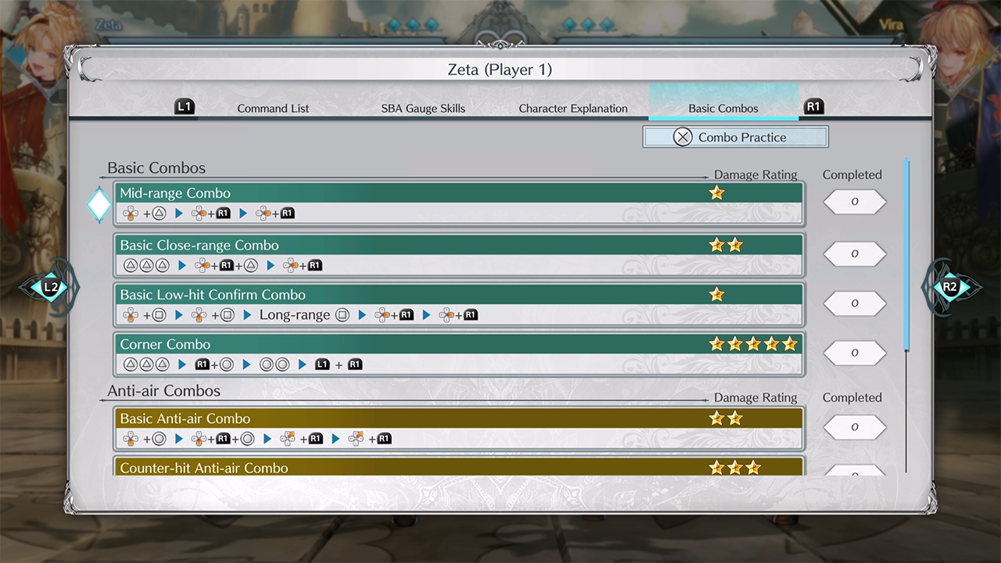
Task: Select the Basic Close-range Combo entry
Action: pos(459,255)
